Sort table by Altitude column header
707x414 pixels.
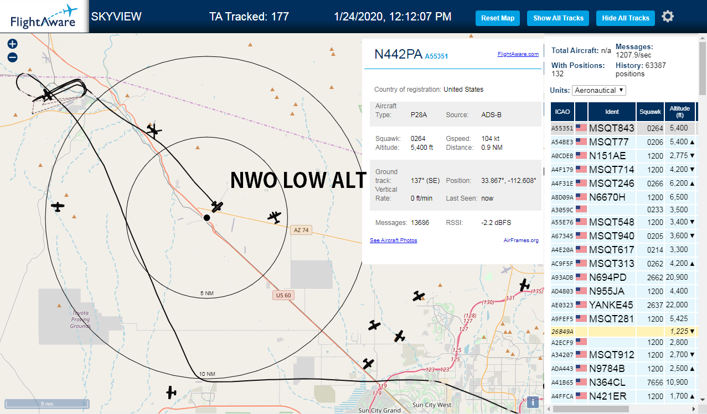[679, 112]
